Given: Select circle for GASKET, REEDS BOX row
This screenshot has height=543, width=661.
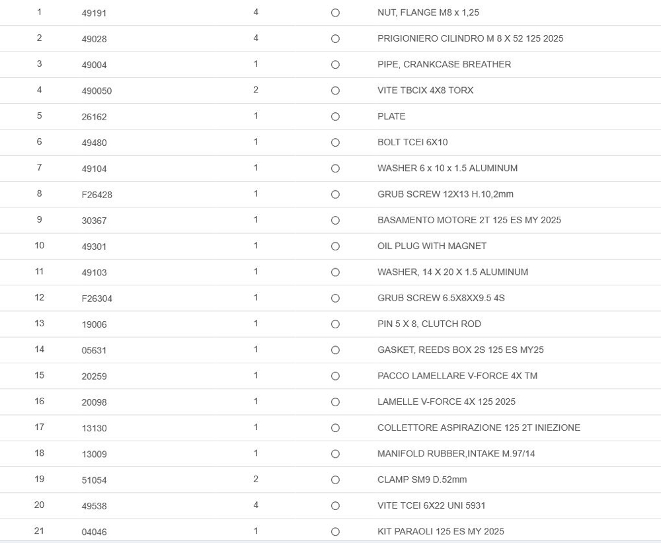Looking at the screenshot, I should pos(335,350).
